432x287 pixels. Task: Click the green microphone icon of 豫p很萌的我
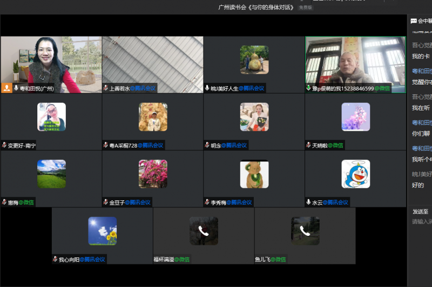(x=309, y=88)
